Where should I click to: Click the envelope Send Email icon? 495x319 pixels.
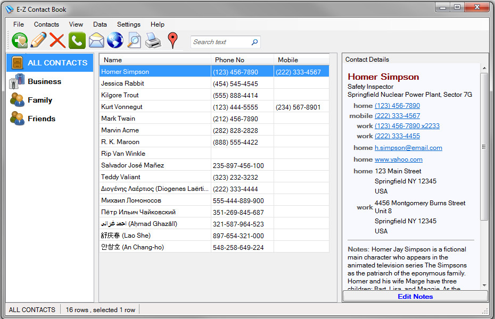96,40
